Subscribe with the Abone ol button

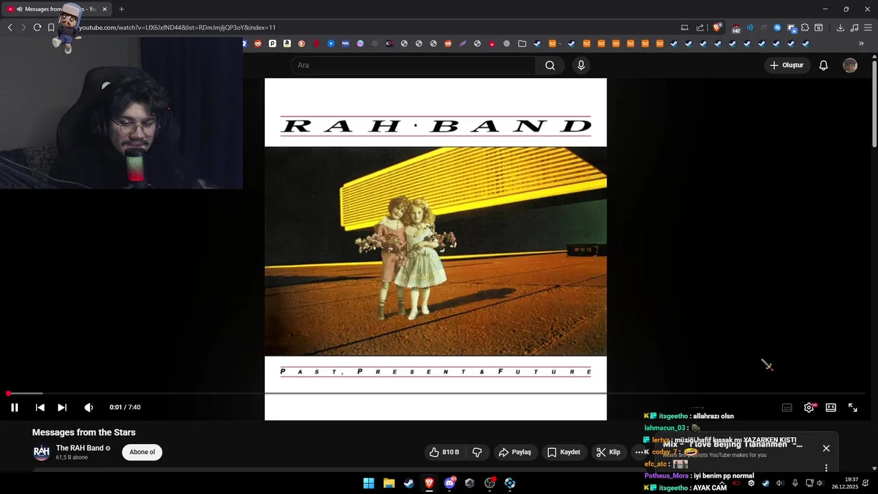(x=142, y=452)
